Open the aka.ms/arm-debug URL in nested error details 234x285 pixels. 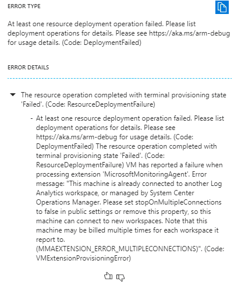coord(77,137)
